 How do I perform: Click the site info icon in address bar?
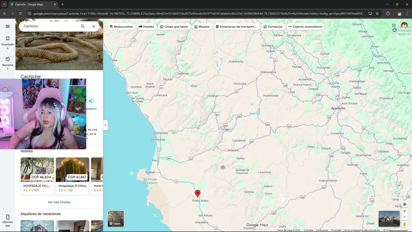pos(29,14)
